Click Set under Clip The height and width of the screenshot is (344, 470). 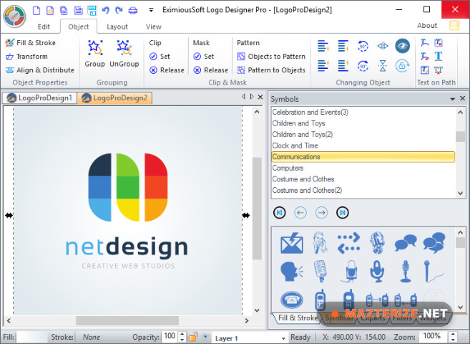coord(160,57)
